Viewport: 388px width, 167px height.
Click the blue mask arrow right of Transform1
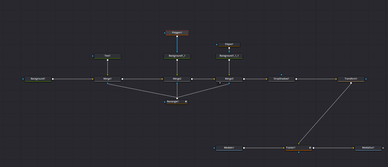pos(366,79)
